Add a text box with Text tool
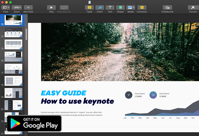199x136 pixels. click(110, 7)
